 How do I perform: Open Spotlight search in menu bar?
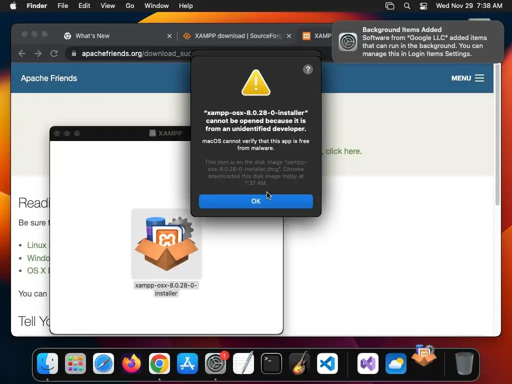[x=407, y=5]
